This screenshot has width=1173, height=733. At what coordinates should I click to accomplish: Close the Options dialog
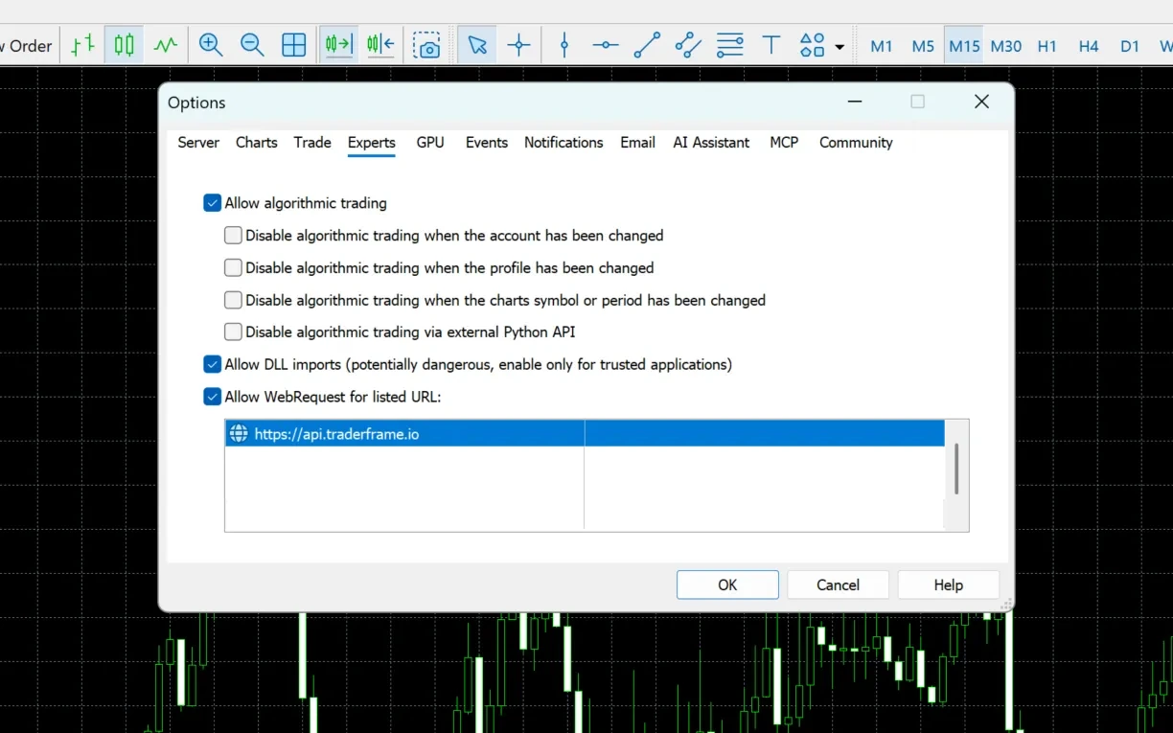point(981,102)
